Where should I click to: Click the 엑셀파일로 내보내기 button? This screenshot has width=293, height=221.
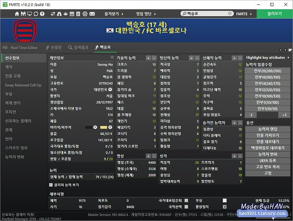click(x=268, y=148)
